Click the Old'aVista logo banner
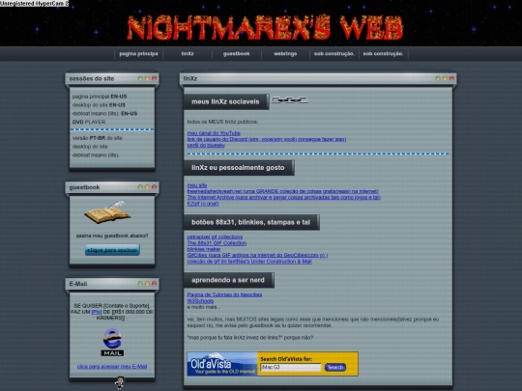Image resolution: width=522 pixels, height=391 pixels. pyautogui.click(x=222, y=364)
